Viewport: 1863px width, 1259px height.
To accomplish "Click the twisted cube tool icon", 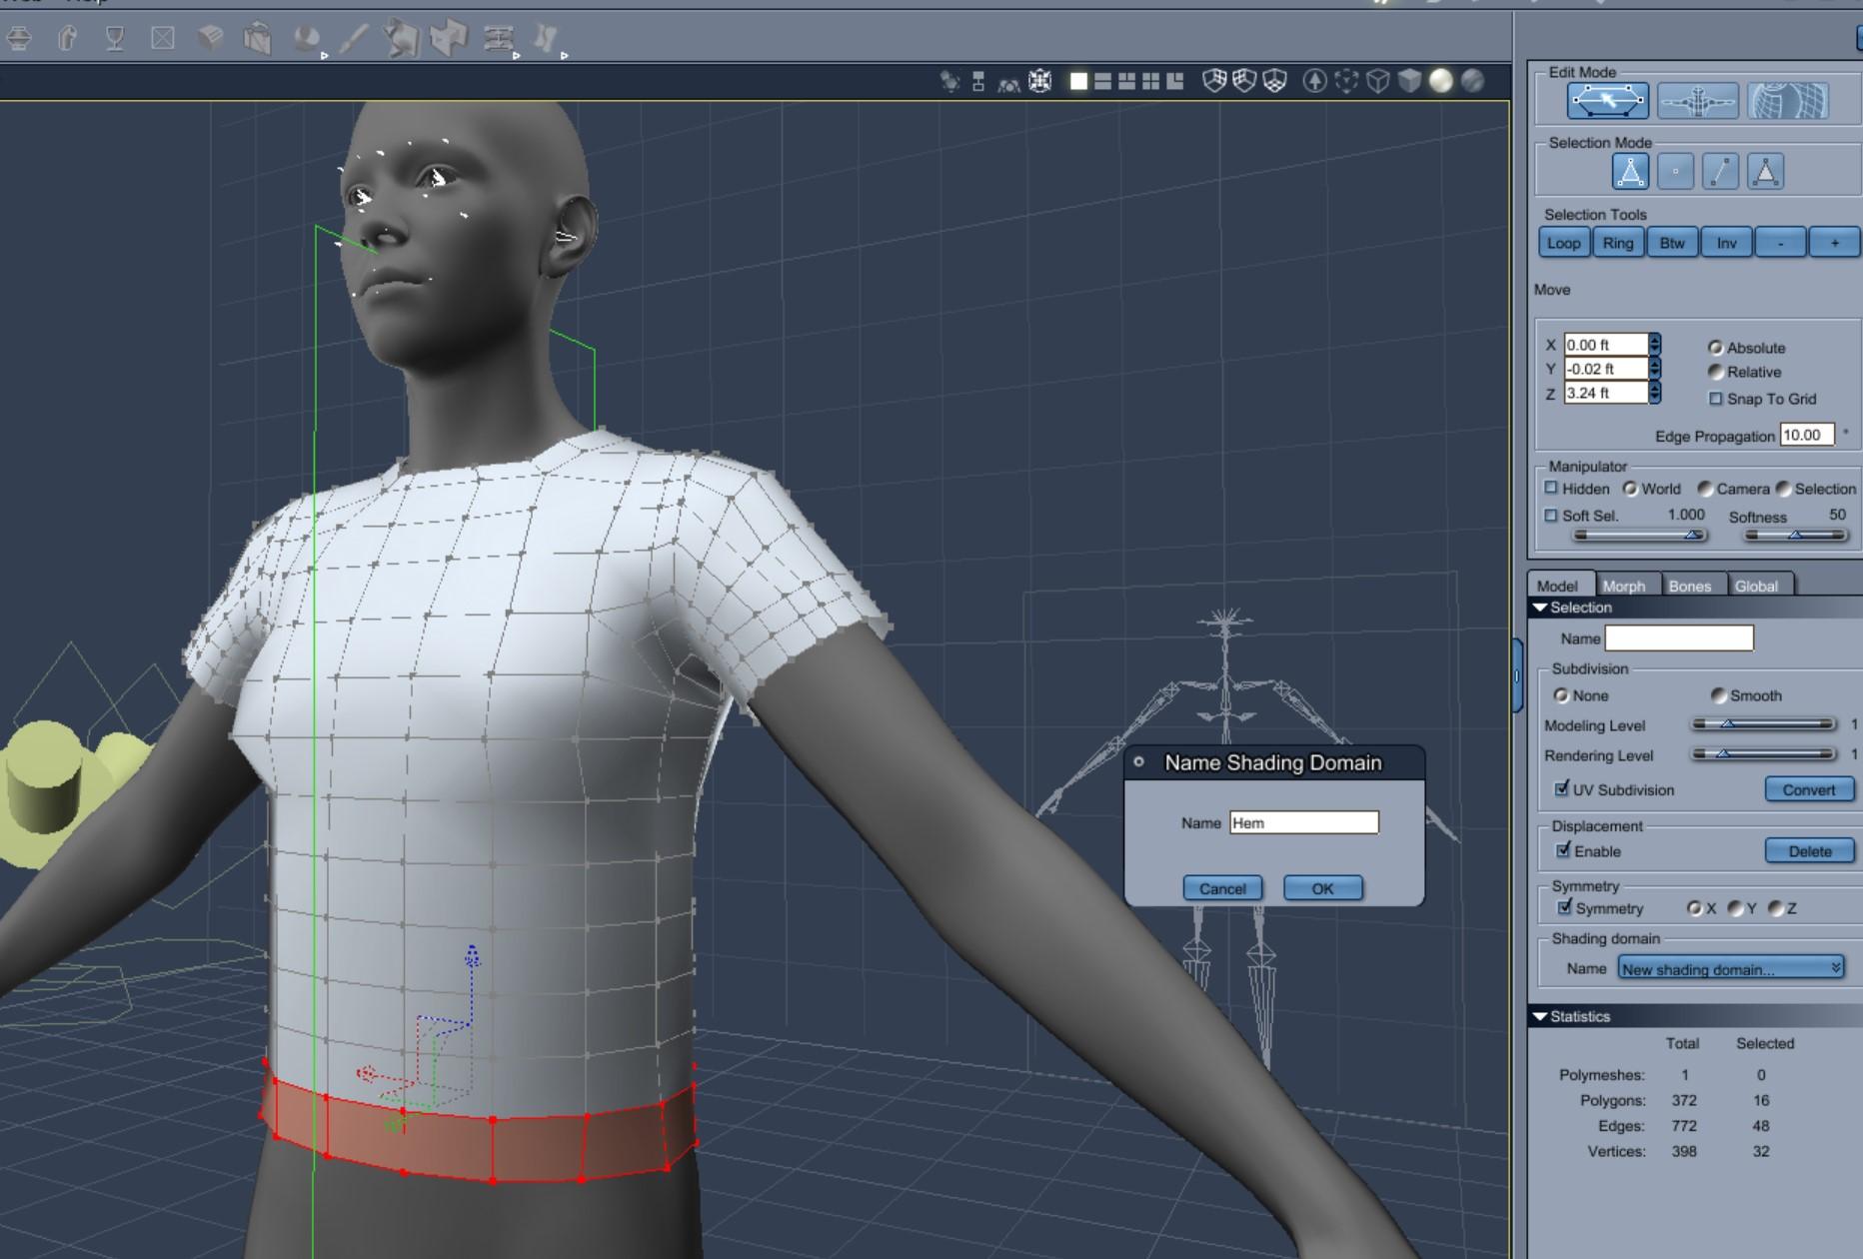I will coord(402,39).
